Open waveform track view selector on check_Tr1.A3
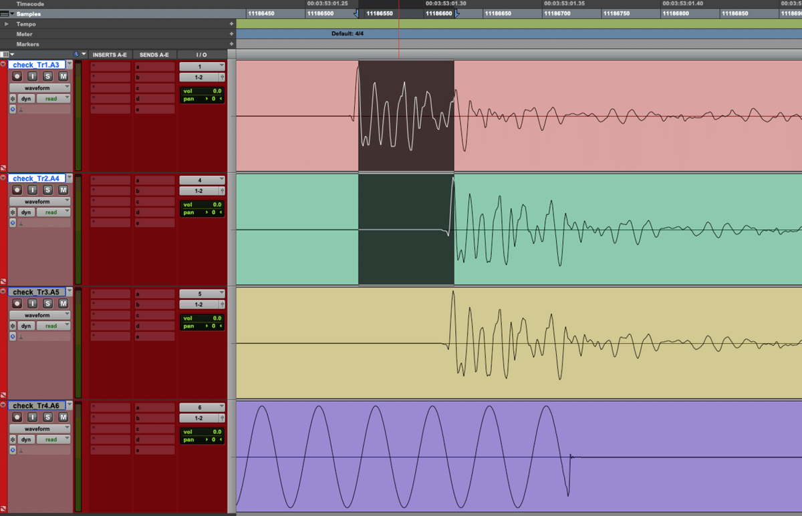This screenshot has width=802, height=516. pos(39,87)
